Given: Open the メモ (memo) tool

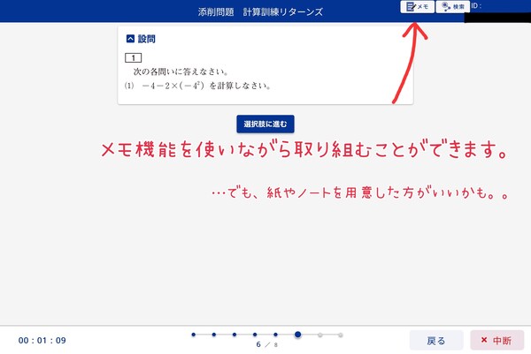Looking at the screenshot, I should click(418, 7).
